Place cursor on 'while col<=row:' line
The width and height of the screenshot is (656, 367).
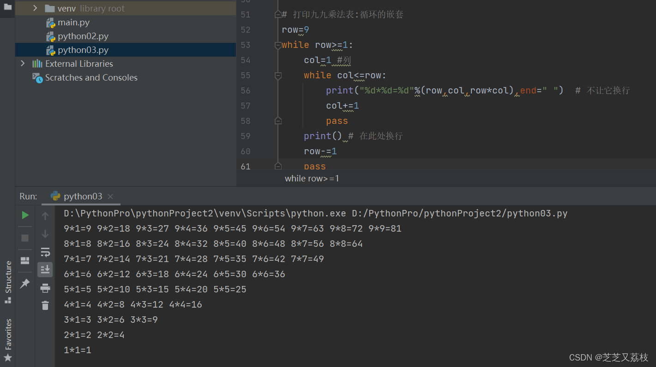pyautogui.click(x=345, y=76)
